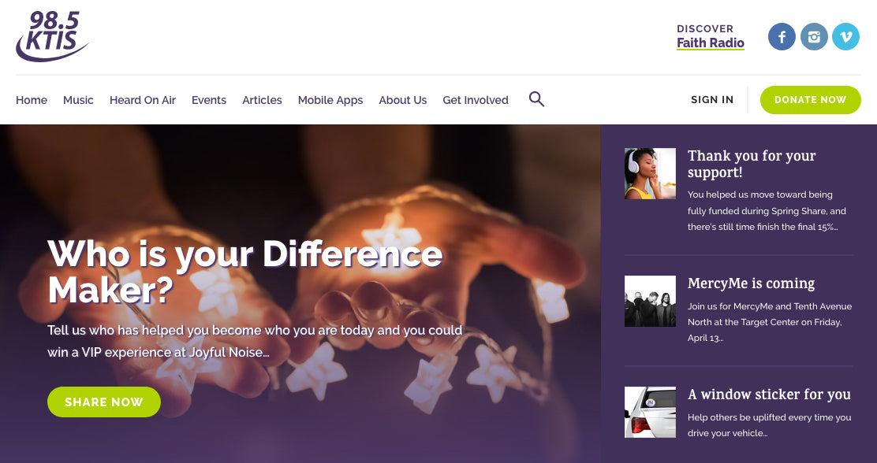Select Heard On Air in navigation
The image size is (877, 463).
coord(143,100)
